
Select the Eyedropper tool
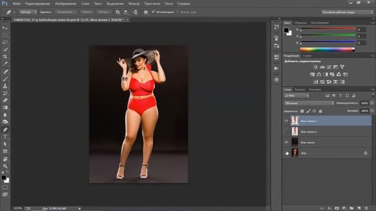5,64
